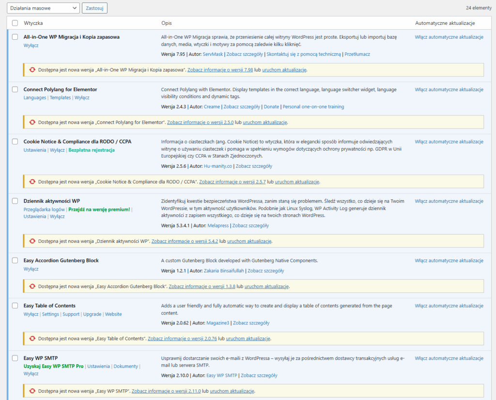Enable automatic updates for Dziennik aktywności WP

click(448, 201)
